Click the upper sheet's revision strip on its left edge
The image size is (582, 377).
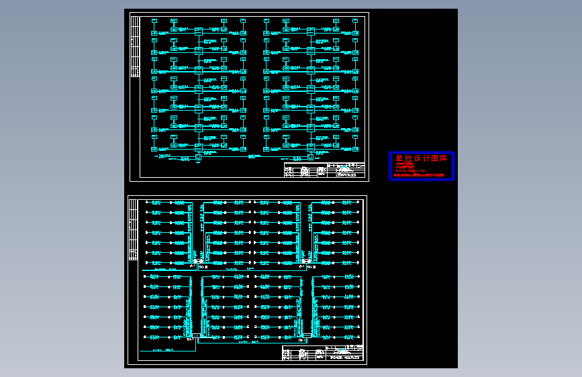pyautogui.click(x=135, y=47)
